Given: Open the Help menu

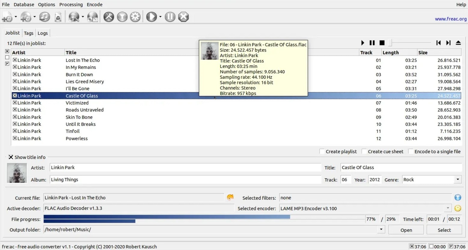Looking at the screenshot, I should click(461, 4).
